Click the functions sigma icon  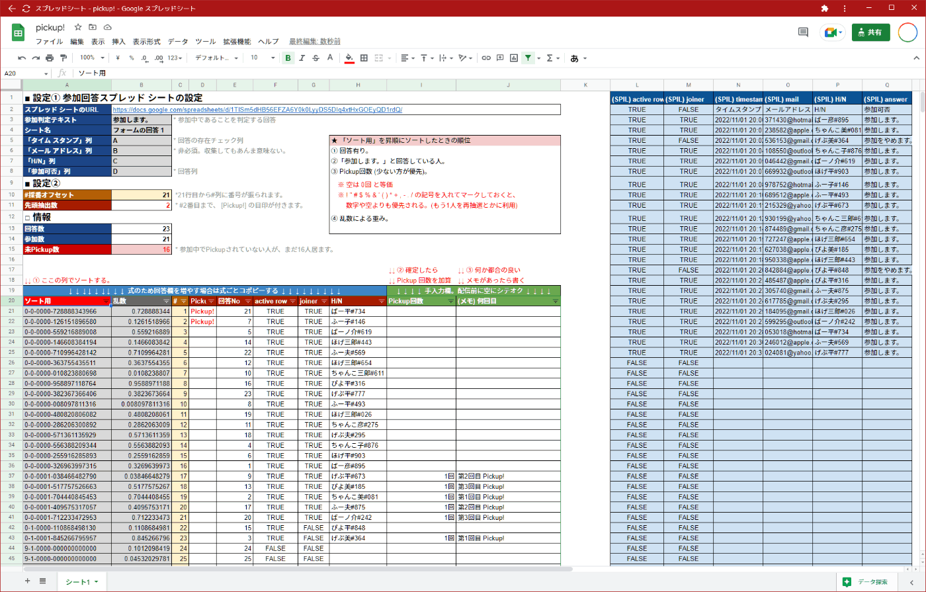[x=550, y=58]
